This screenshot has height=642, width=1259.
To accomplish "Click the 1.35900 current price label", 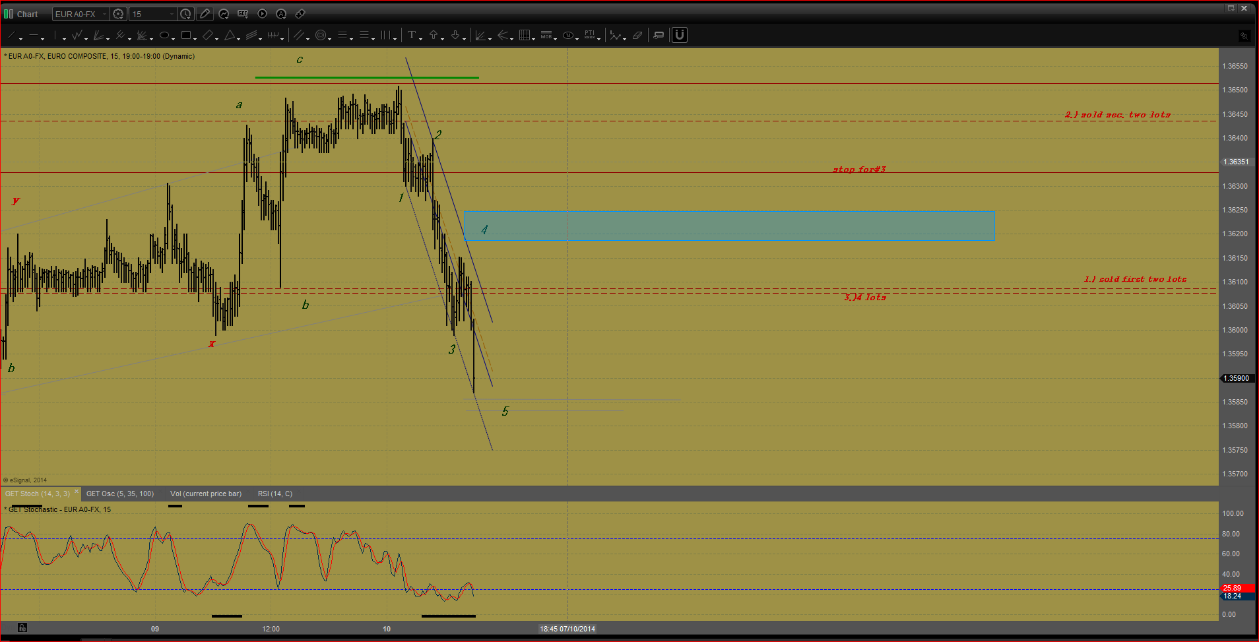I will (1236, 378).
